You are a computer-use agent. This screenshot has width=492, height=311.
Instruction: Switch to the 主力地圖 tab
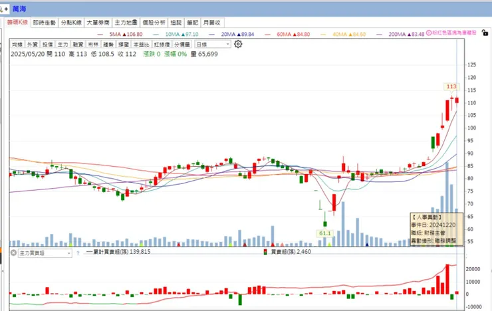pos(126,23)
